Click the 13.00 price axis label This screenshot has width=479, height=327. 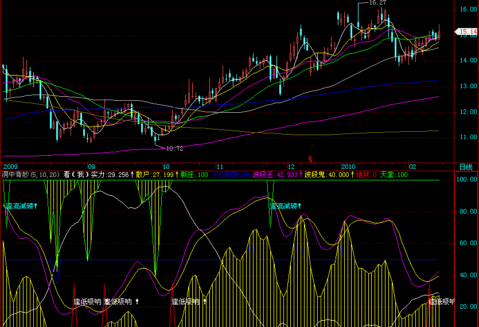[468, 86]
